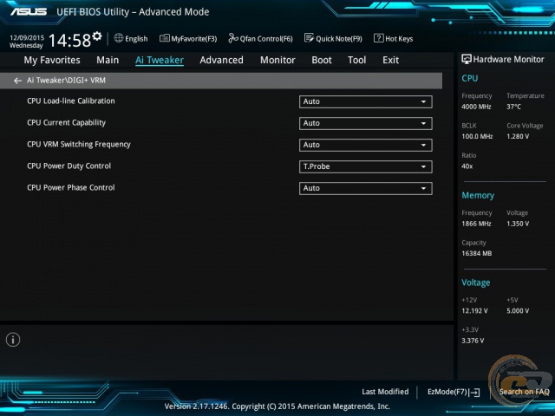Click the Voltage section heading

(x=476, y=283)
